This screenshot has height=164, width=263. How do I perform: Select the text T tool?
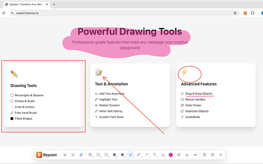tap(155, 155)
